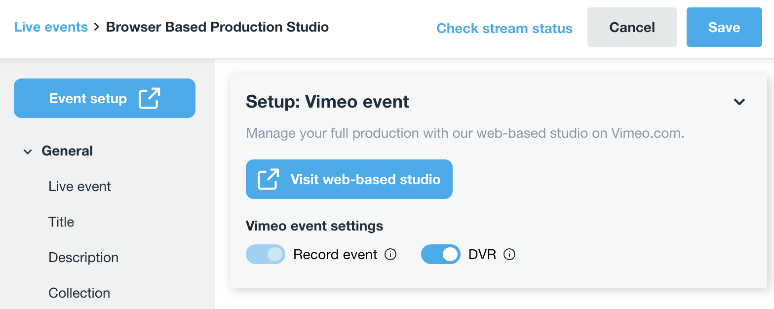The height and width of the screenshot is (309, 774).
Task: Open the Check stream status link
Action: [504, 28]
